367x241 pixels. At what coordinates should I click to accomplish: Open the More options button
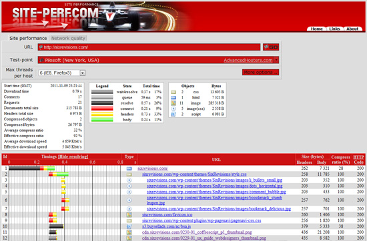coord(260,72)
